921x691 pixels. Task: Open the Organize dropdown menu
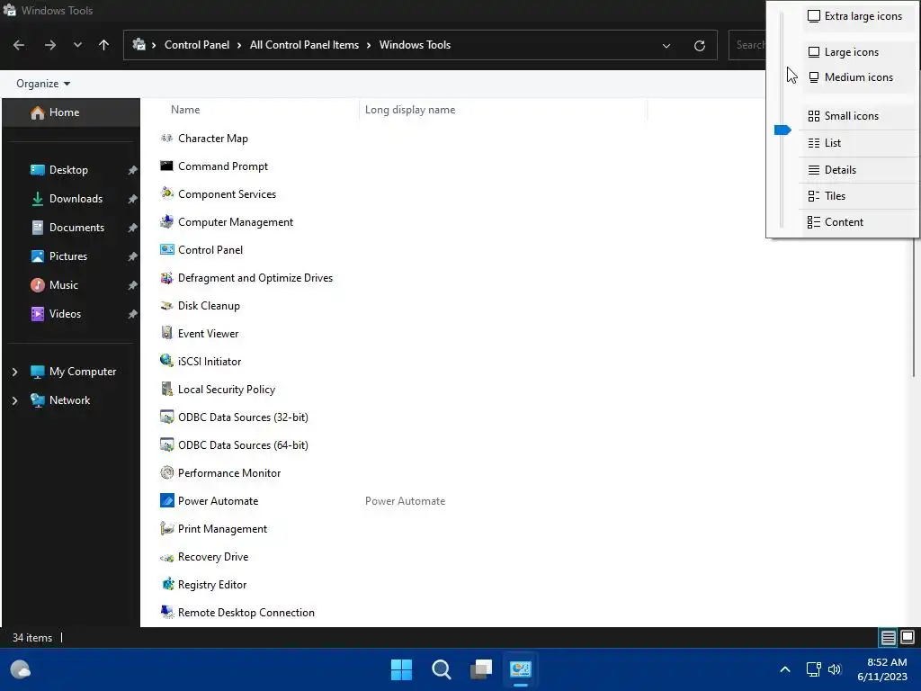[43, 84]
